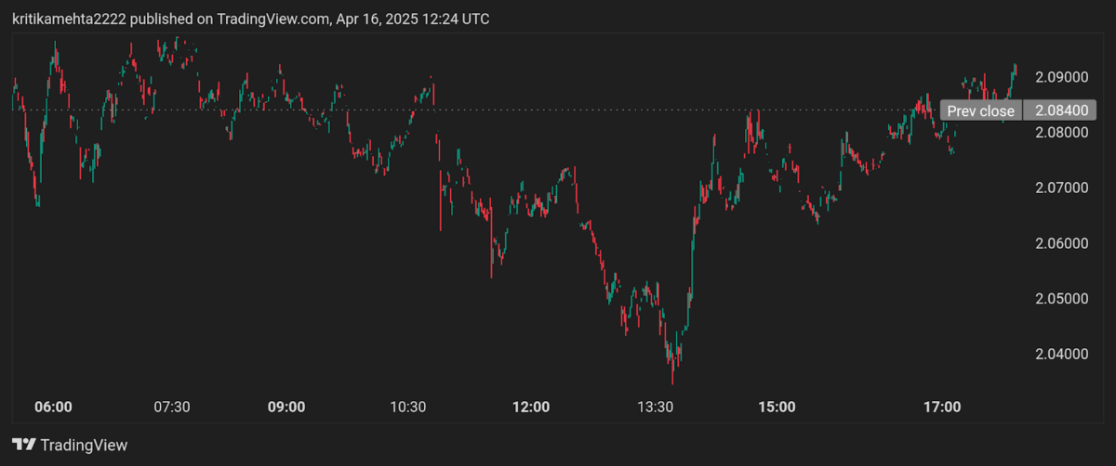Viewport: 1116px width, 466px height.
Task: Click the TradingView logo icon
Action: (x=24, y=445)
